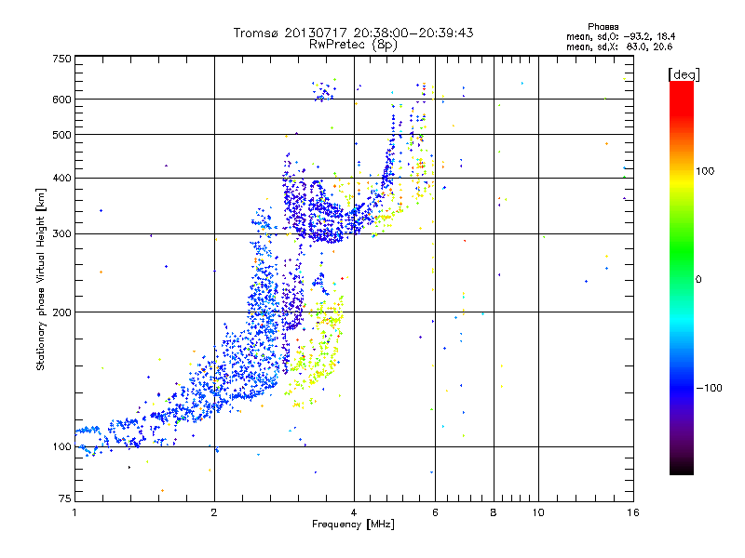Click the y-axis tick label '400'
The image size is (745, 558).
pyautogui.click(x=61, y=179)
